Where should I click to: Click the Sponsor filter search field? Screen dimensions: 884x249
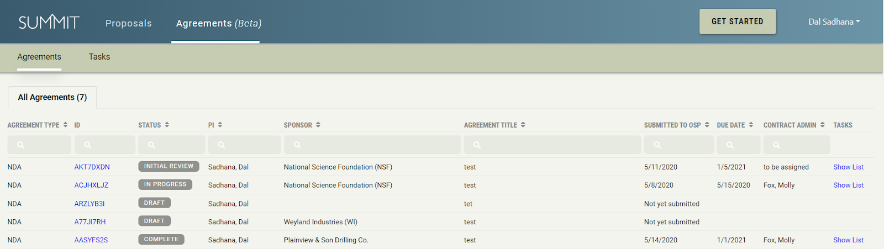point(372,145)
